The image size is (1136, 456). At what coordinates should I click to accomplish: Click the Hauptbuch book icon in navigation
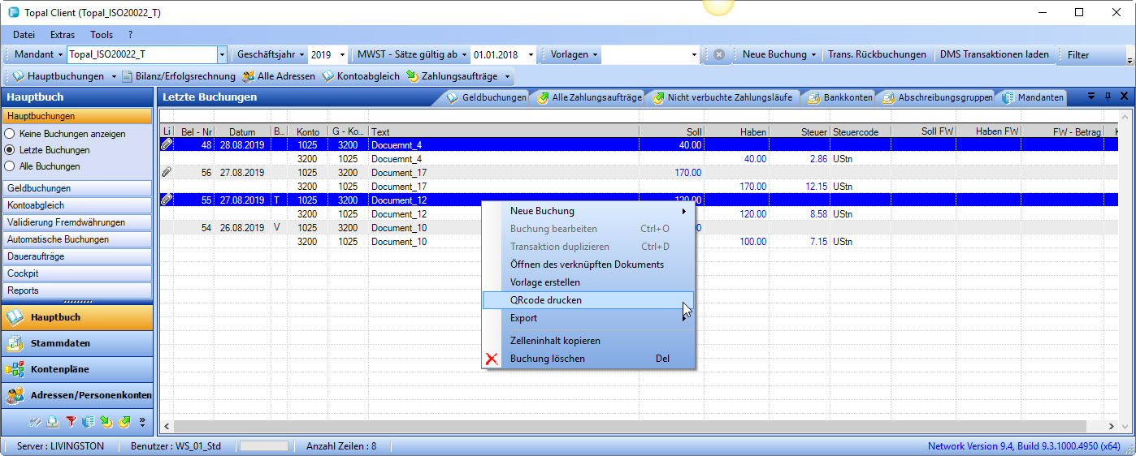tap(15, 318)
